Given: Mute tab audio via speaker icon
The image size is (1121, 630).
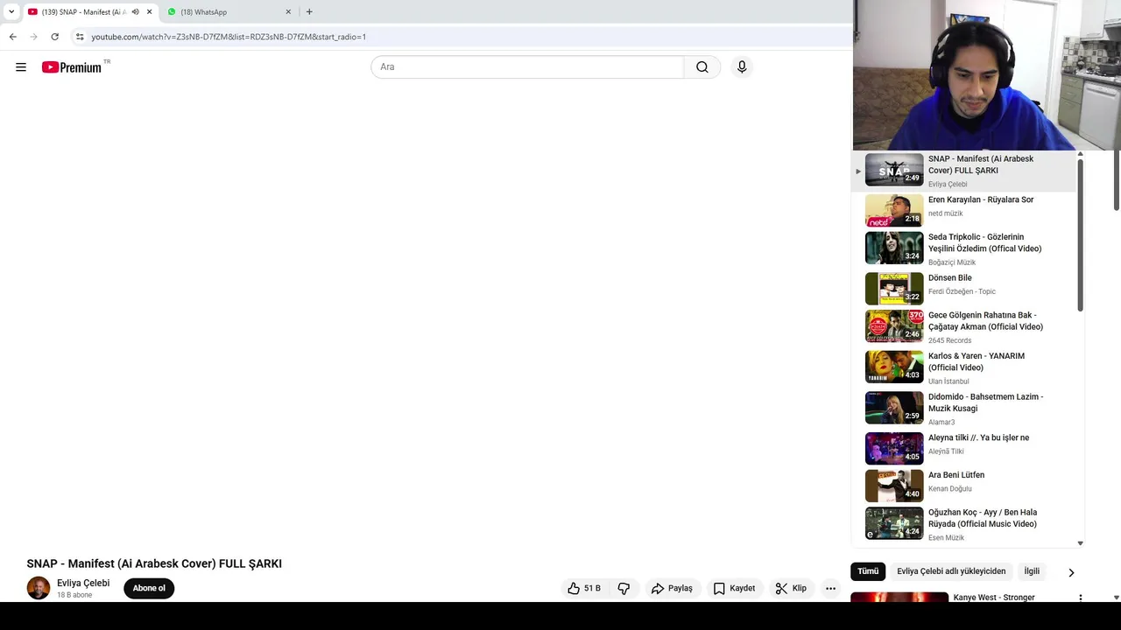Looking at the screenshot, I should [x=135, y=12].
